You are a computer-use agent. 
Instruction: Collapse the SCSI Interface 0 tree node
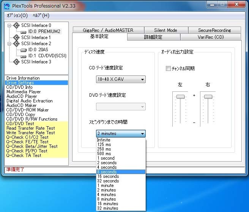[9, 25]
